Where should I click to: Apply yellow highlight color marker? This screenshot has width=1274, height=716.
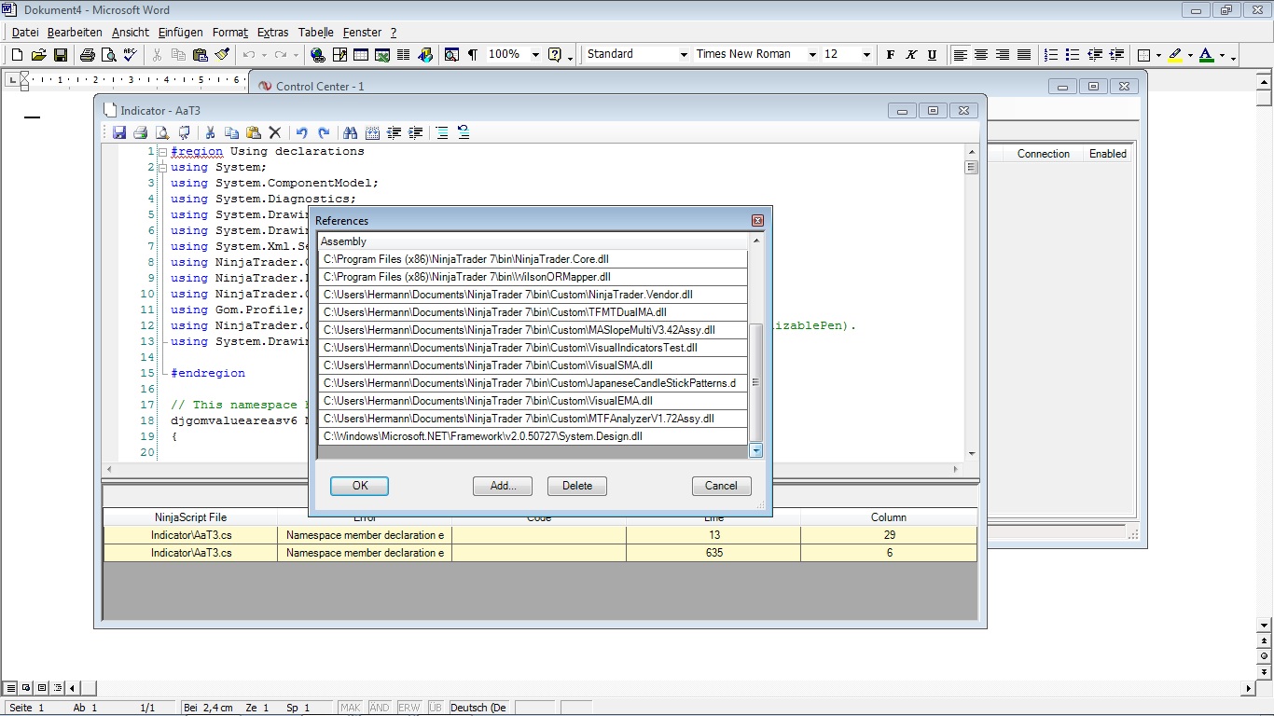pos(1175,55)
